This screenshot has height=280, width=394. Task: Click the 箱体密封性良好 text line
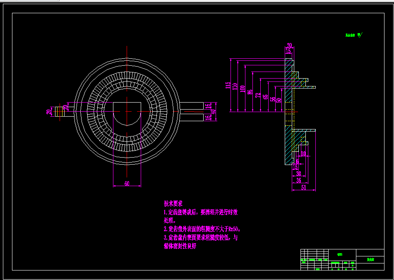coord(180,246)
